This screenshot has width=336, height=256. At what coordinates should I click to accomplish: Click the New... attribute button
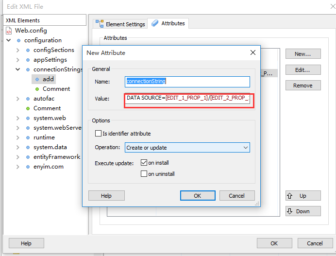click(x=303, y=54)
